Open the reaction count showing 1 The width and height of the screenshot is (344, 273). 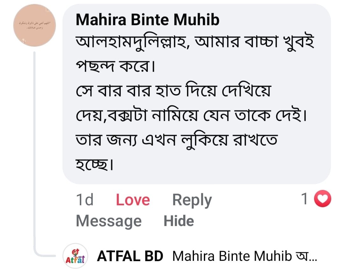(x=305, y=200)
